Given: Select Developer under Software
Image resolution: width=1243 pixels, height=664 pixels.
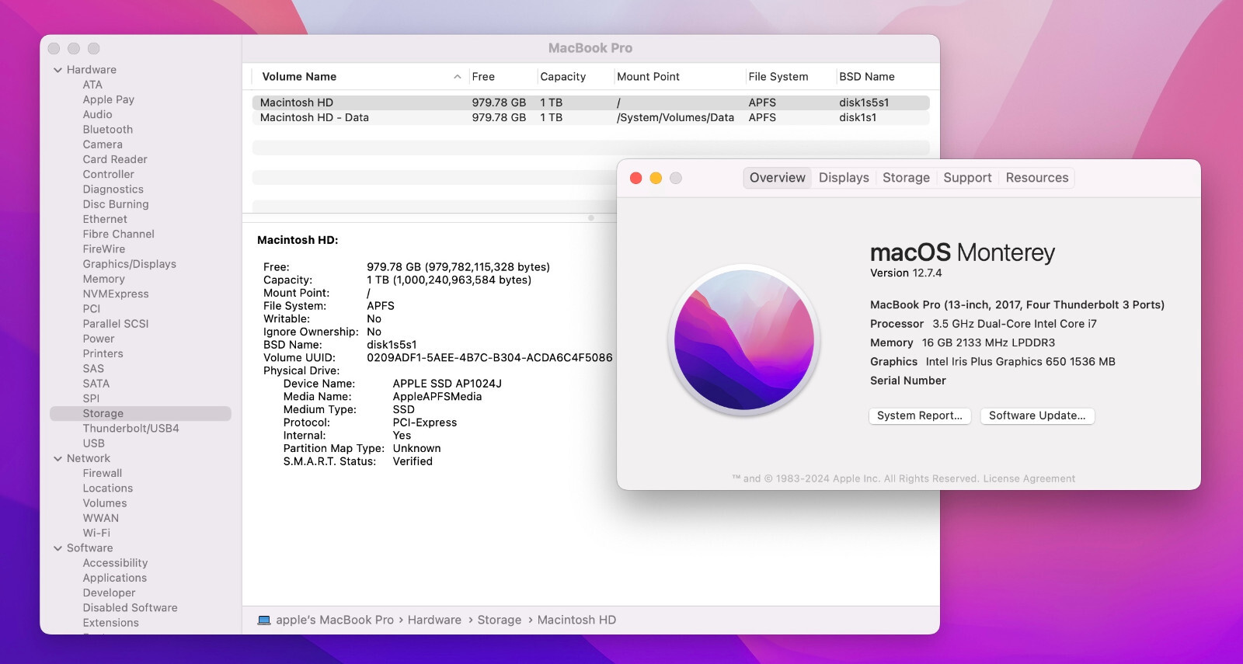Looking at the screenshot, I should point(110,593).
